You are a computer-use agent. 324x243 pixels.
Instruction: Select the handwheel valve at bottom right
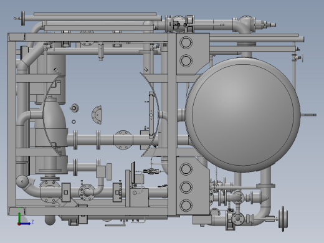283,219
